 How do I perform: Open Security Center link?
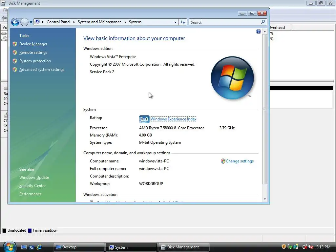tap(32, 186)
